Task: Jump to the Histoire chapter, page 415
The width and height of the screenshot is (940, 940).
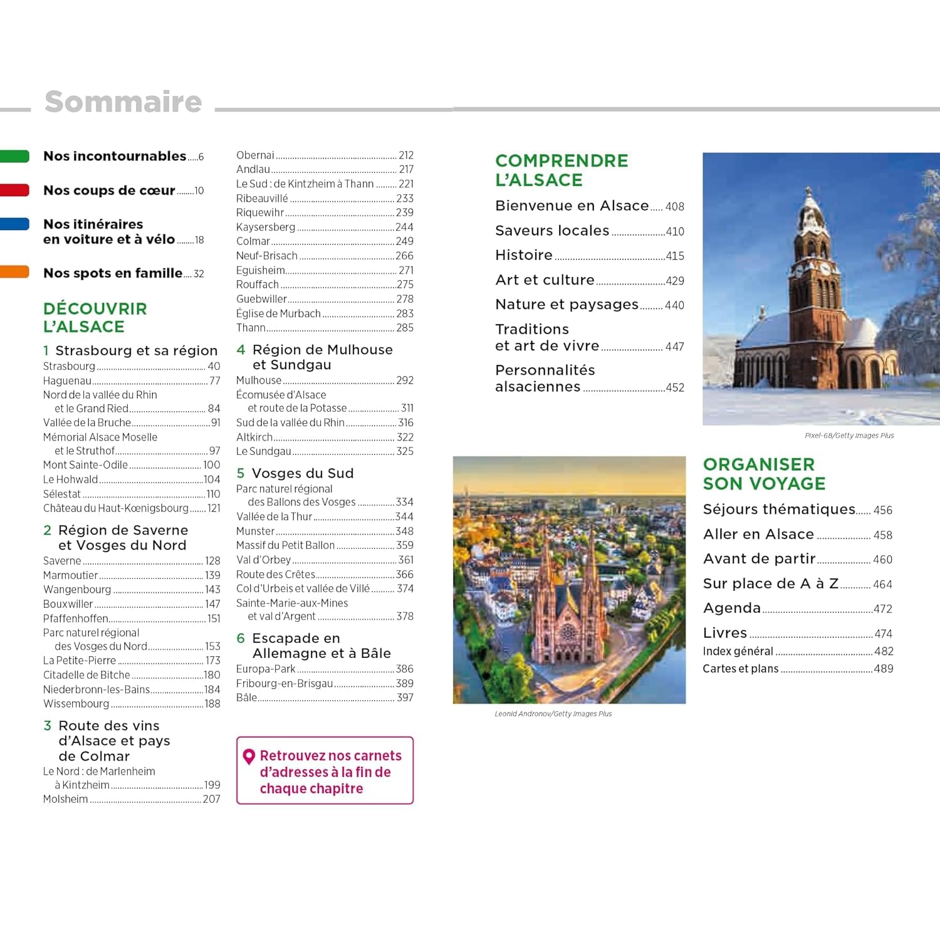Action: (589, 256)
